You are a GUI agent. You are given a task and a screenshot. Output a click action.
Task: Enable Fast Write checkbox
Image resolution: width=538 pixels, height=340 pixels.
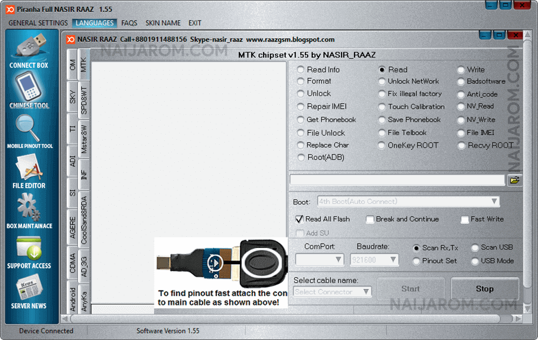tap(465, 219)
